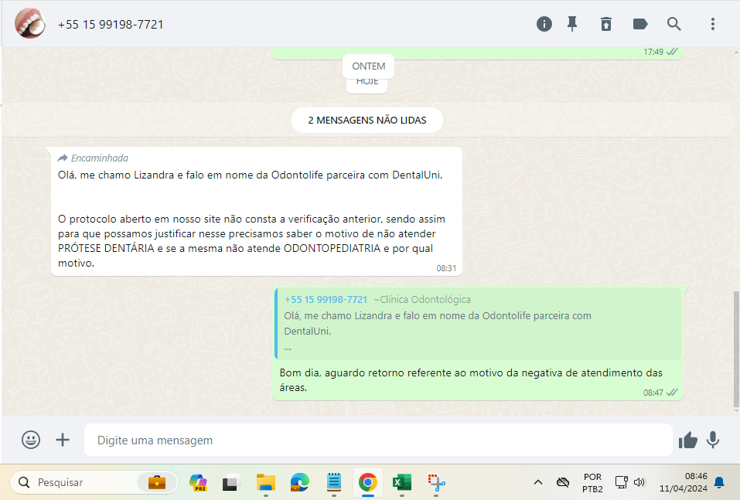The image size is (740, 500).
Task: Click the '2 MENSAGENS NÃO LIDAS' banner
Action: point(367,121)
